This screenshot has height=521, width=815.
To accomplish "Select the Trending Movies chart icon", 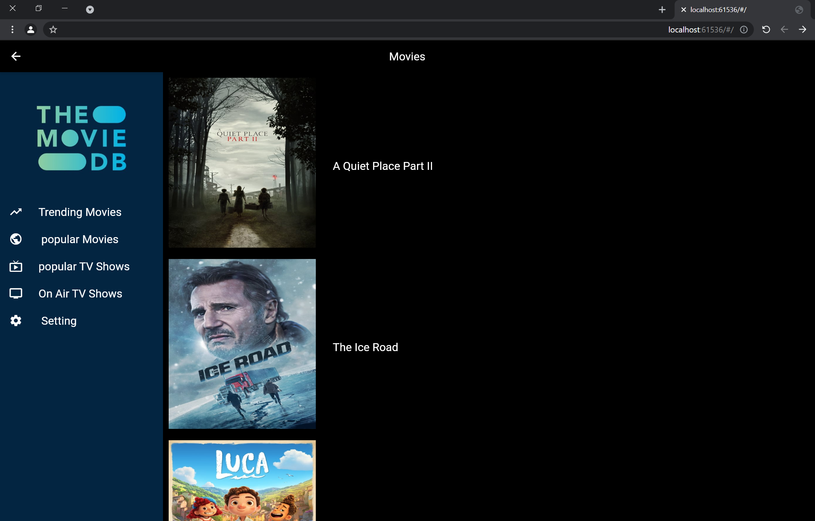I will tap(16, 212).
